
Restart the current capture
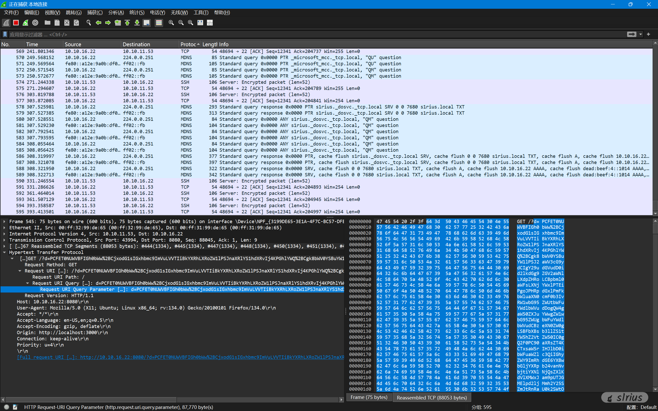pos(25,23)
